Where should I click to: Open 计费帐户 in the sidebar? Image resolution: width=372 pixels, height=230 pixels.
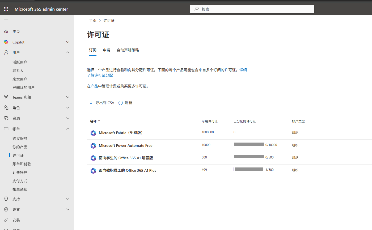click(20, 172)
